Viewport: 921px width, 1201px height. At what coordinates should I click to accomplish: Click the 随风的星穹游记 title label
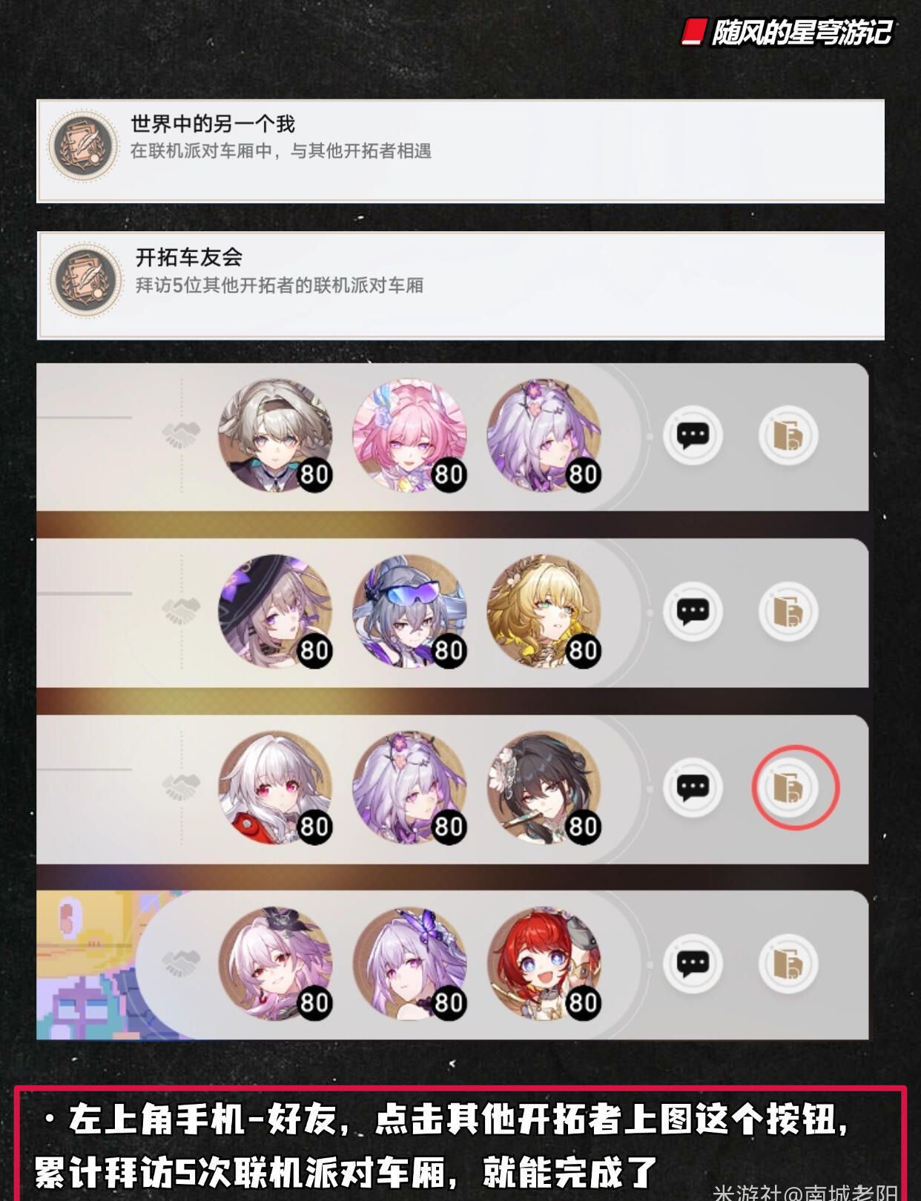click(801, 33)
